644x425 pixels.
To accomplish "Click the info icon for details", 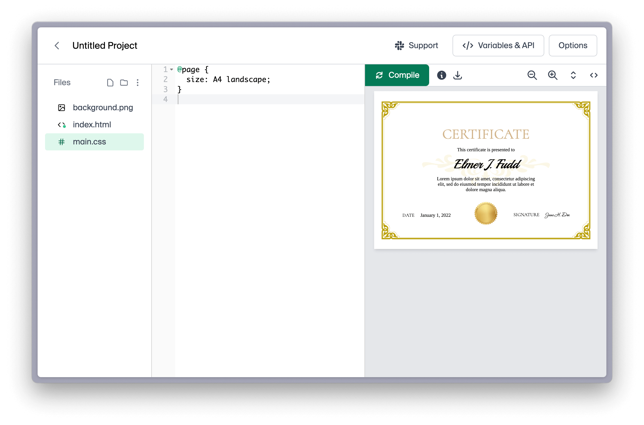I will 441,75.
